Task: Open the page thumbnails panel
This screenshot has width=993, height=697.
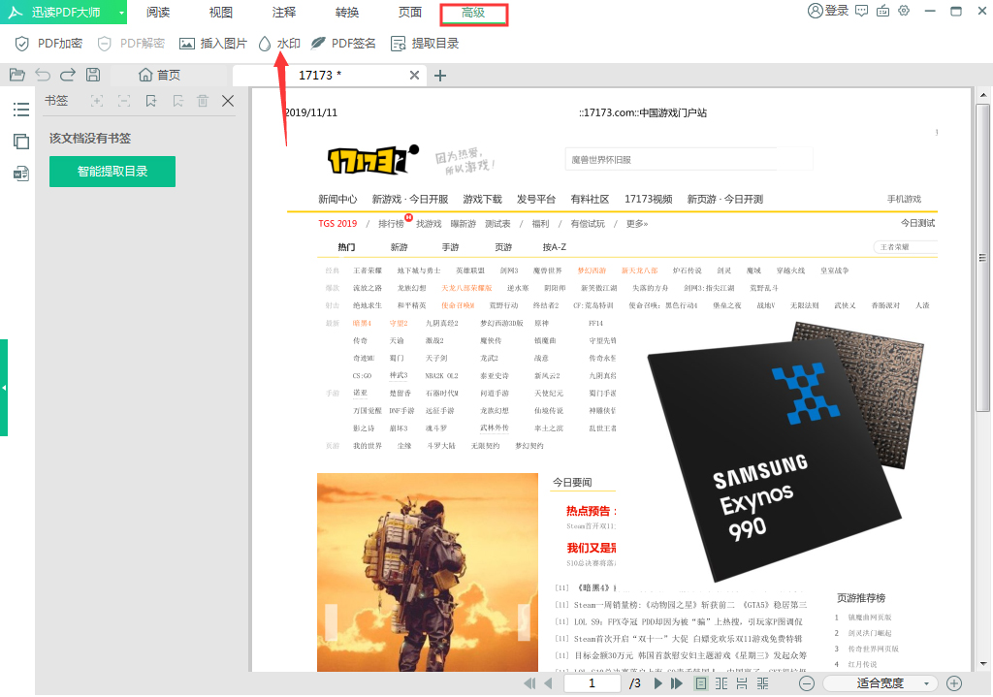Action: click(20, 139)
